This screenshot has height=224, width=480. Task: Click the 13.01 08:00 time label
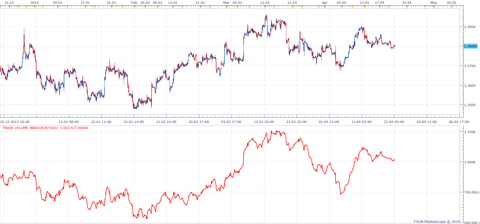pos(69,122)
